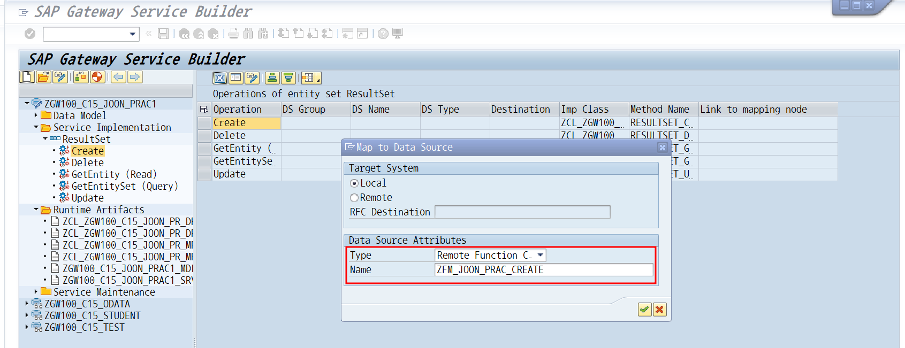This screenshot has width=905, height=348.
Task: Click the Open Project folder icon
Action: pyautogui.click(x=43, y=77)
